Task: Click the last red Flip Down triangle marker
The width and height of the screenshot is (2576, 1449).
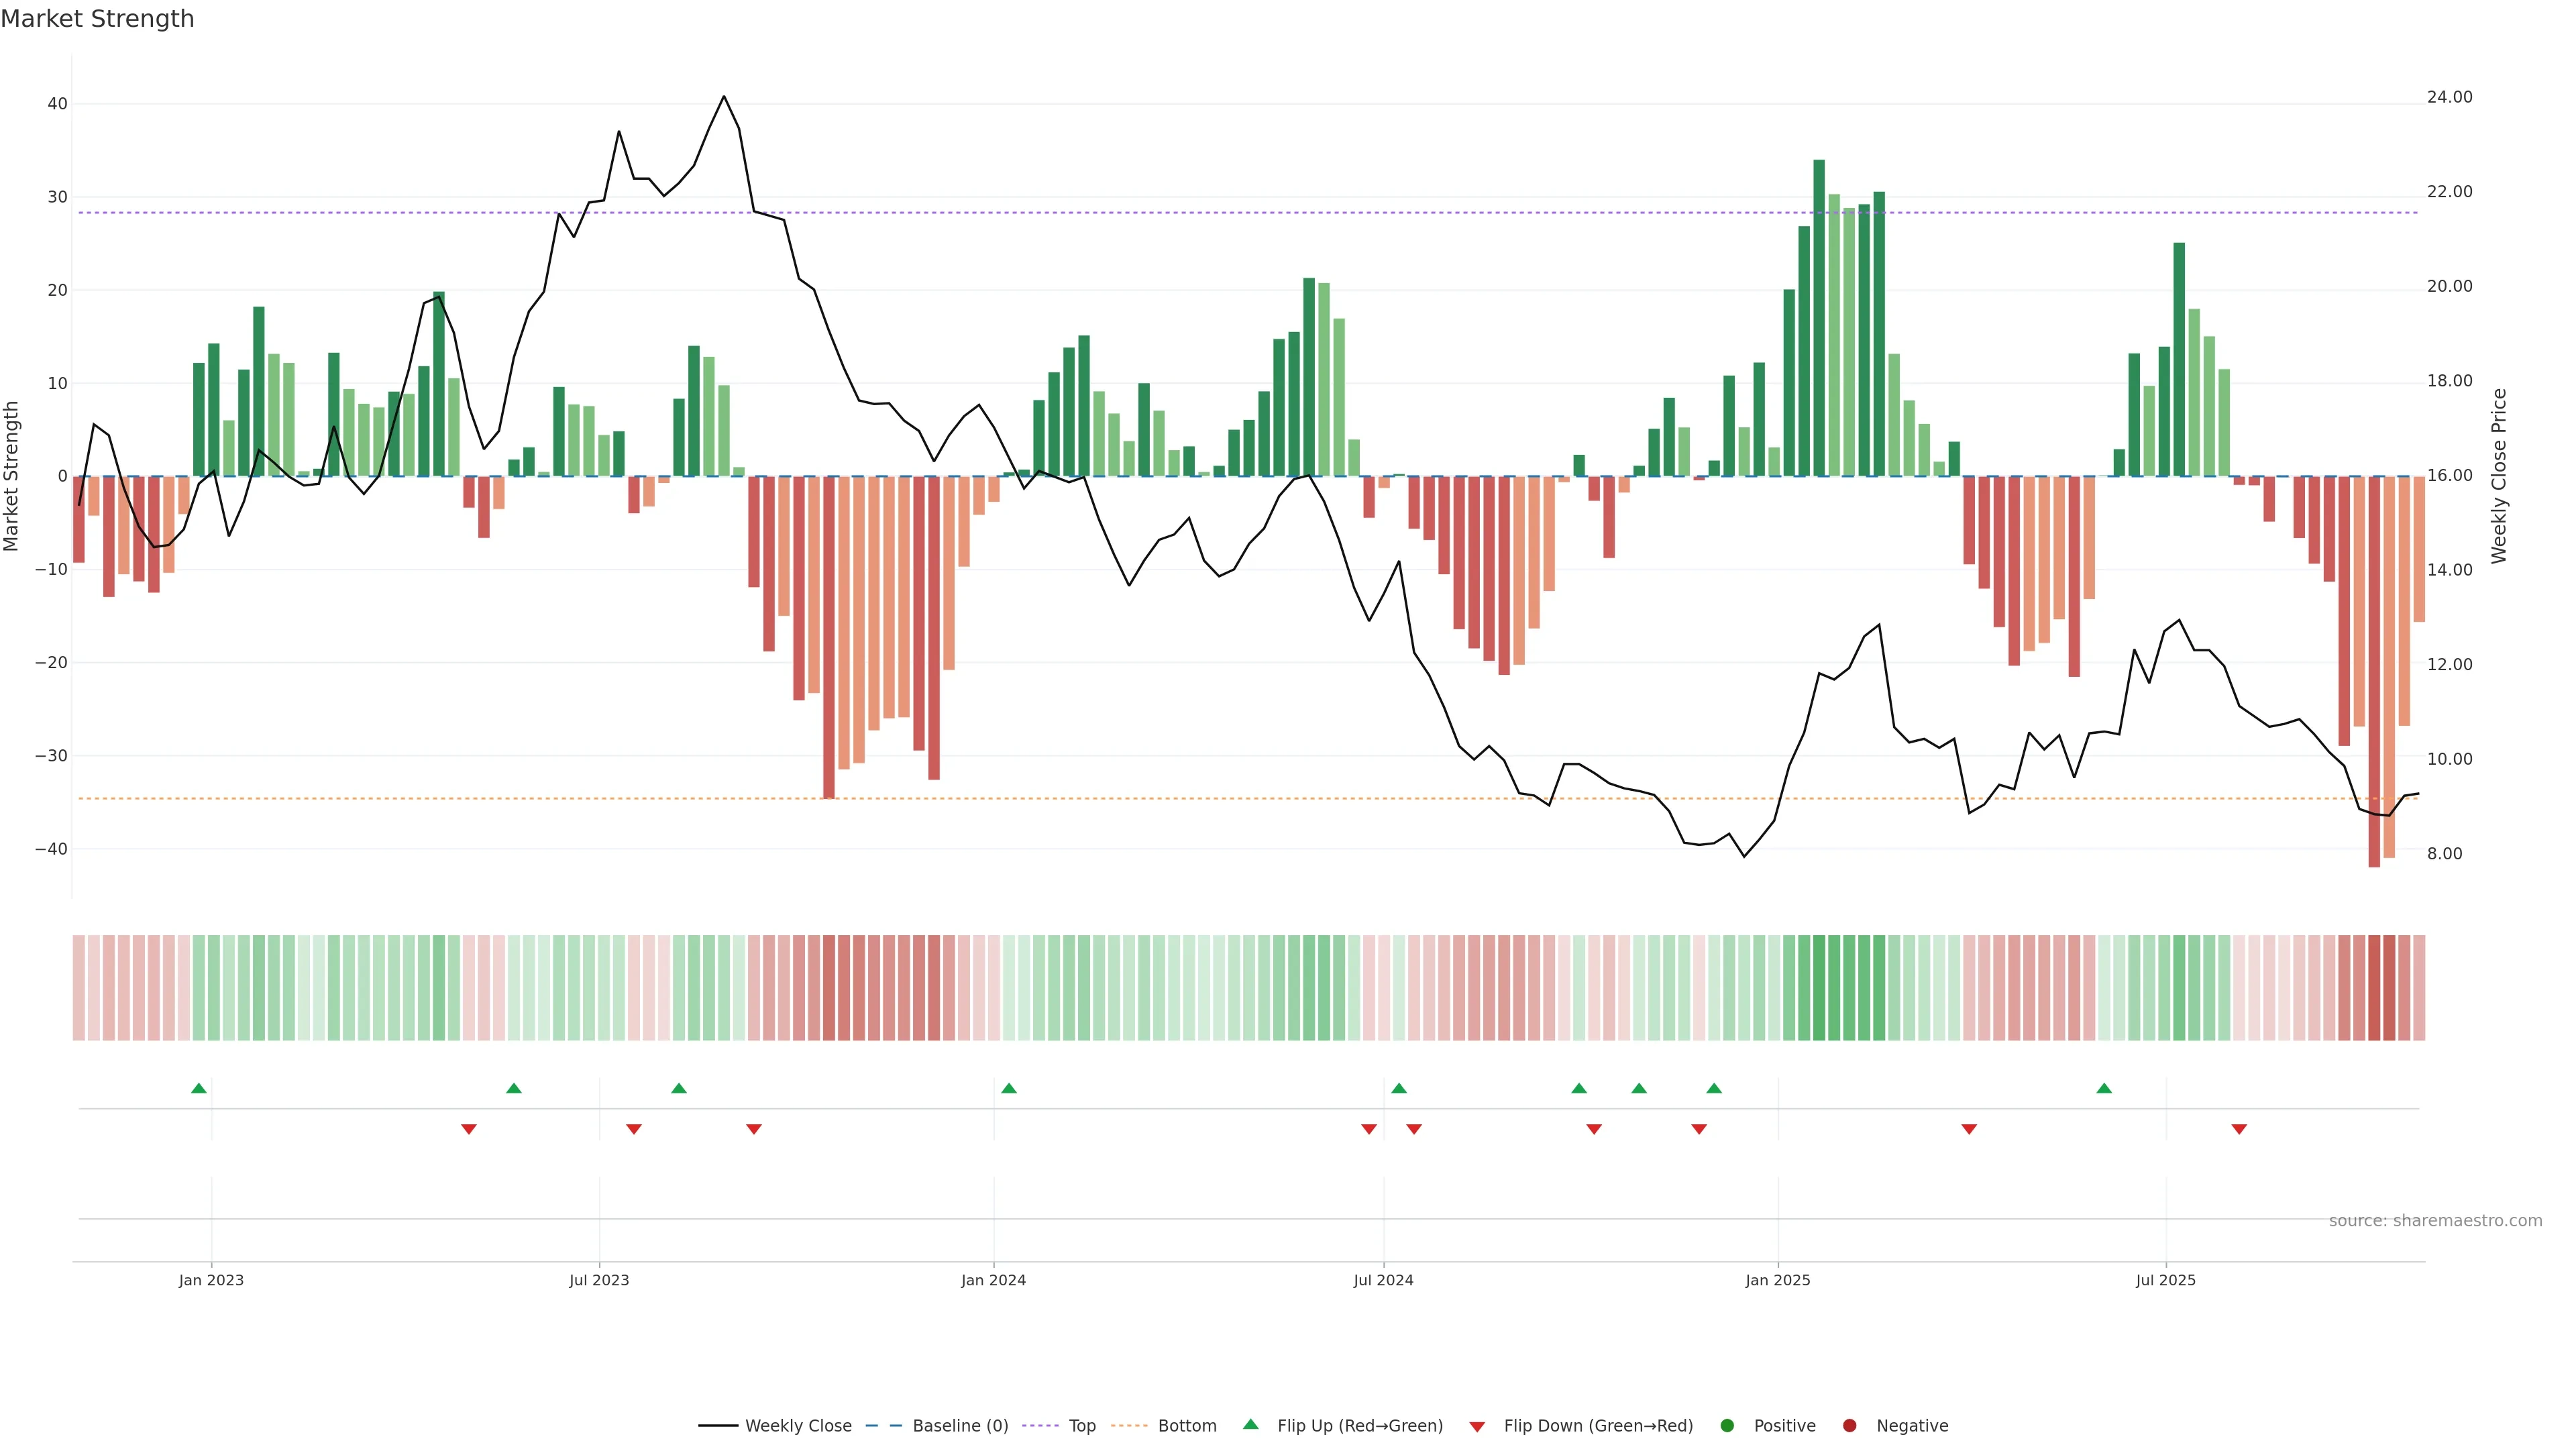Action: [2239, 1129]
